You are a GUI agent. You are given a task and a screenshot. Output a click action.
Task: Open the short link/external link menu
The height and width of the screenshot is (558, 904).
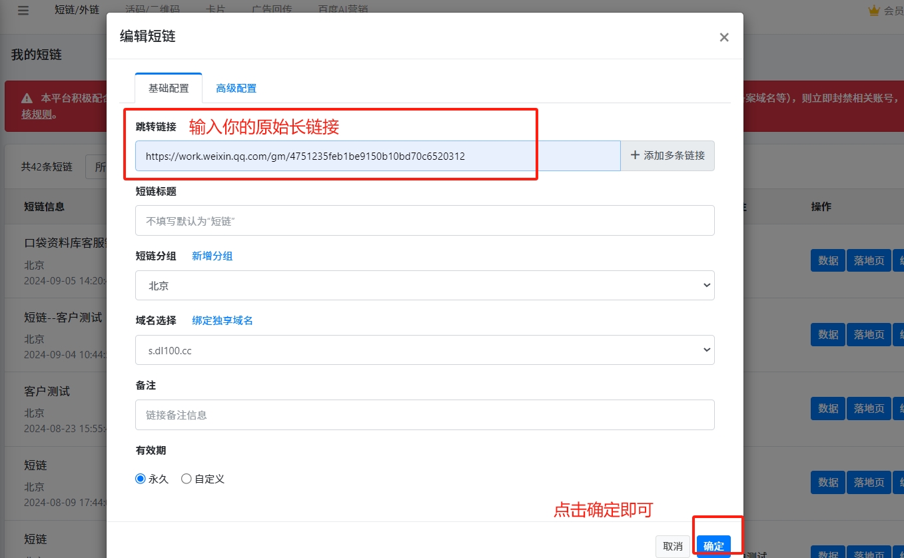(77, 10)
